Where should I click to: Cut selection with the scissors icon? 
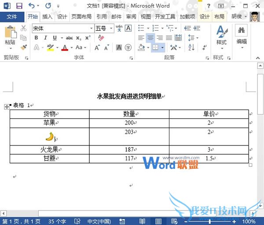pos(24,28)
